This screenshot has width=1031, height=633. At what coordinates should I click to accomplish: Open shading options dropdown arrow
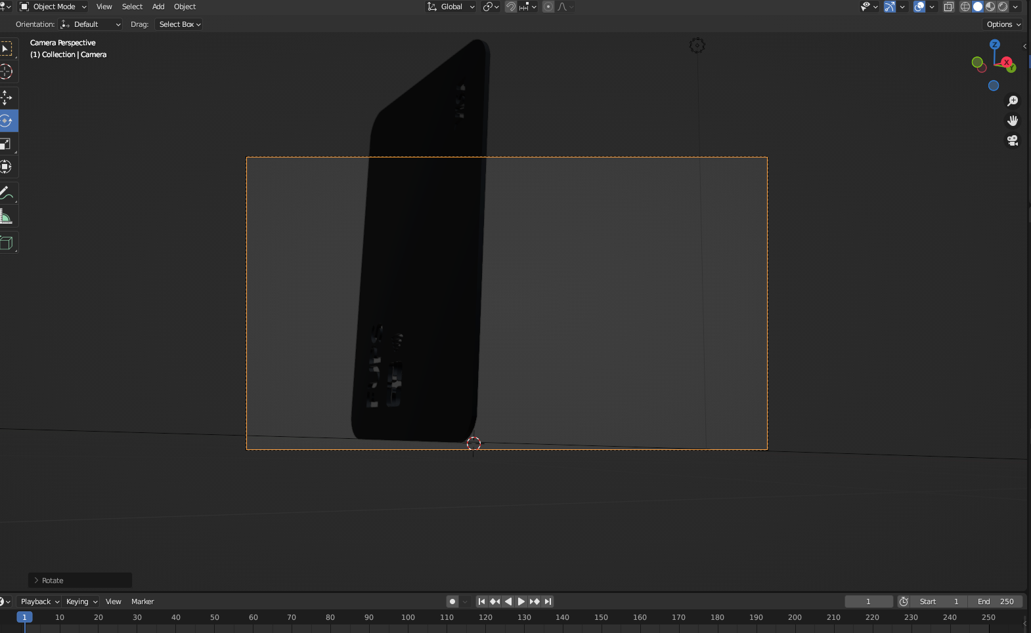pos(1015,7)
